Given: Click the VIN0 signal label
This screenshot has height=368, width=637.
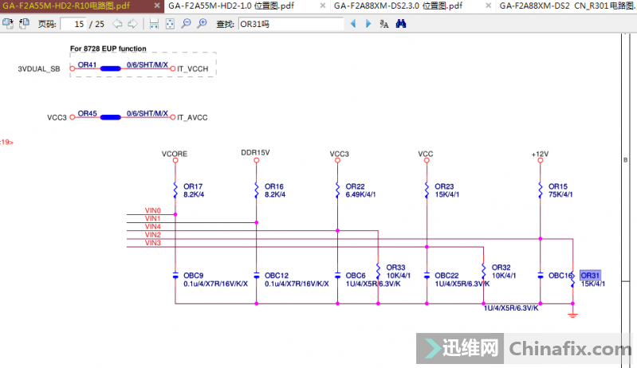Looking at the screenshot, I should click(153, 210).
